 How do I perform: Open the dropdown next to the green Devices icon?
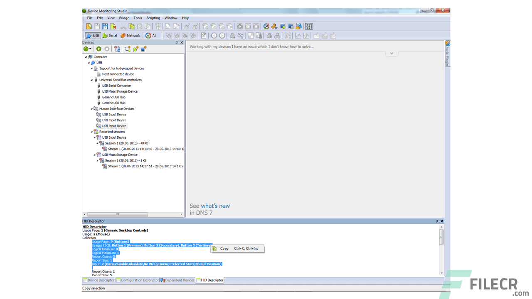tap(91, 49)
